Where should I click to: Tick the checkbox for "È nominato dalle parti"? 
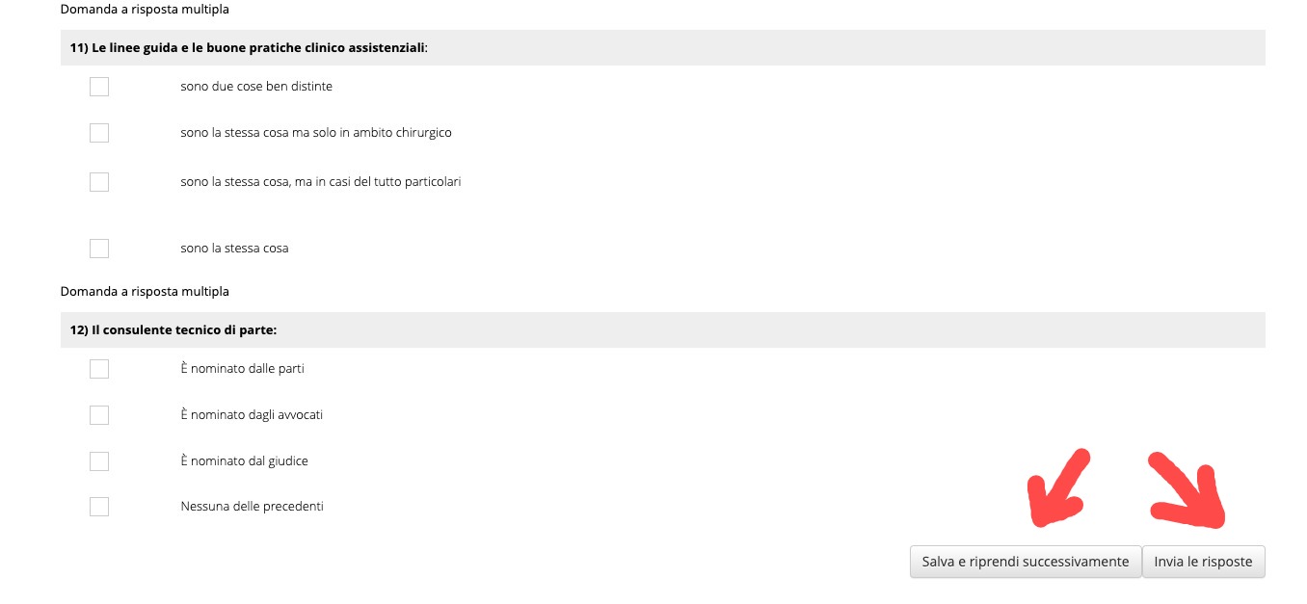click(99, 369)
